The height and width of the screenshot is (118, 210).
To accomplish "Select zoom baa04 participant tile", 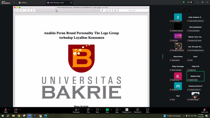I will pos(178,17).
